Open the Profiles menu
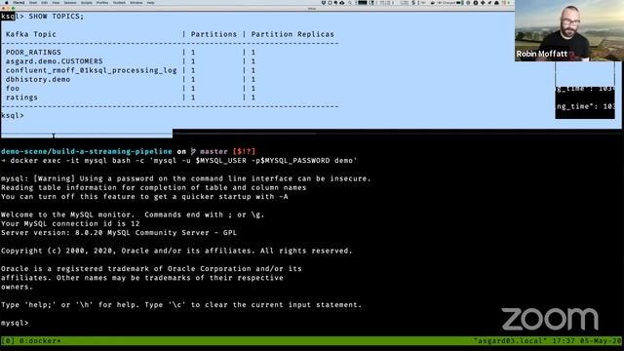This screenshot has height=351, width=624. coord(102,3)
